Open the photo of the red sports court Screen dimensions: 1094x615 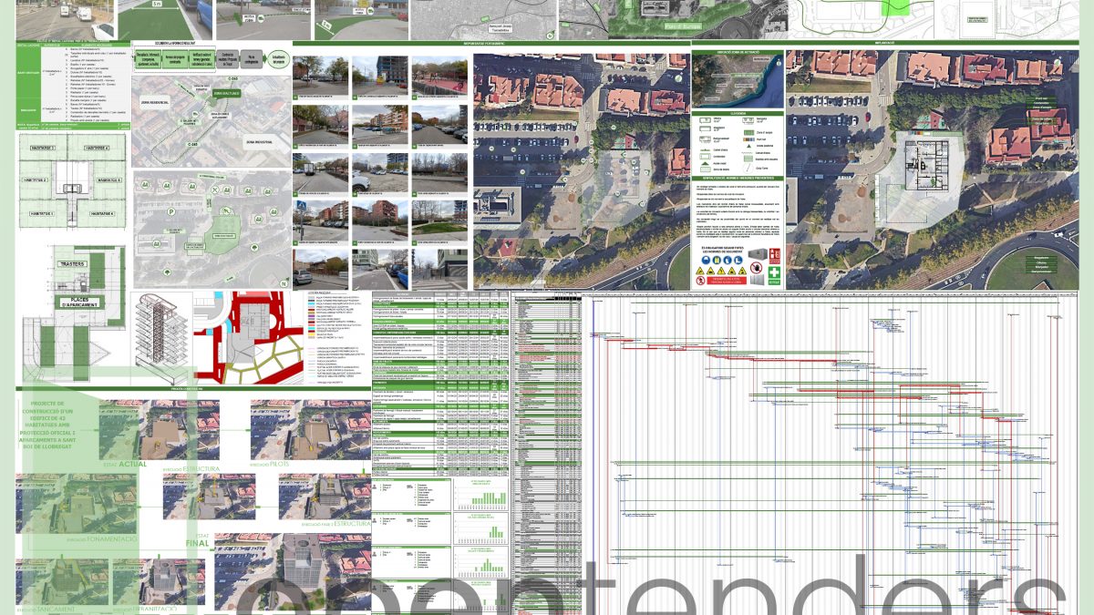coord(439,77)
